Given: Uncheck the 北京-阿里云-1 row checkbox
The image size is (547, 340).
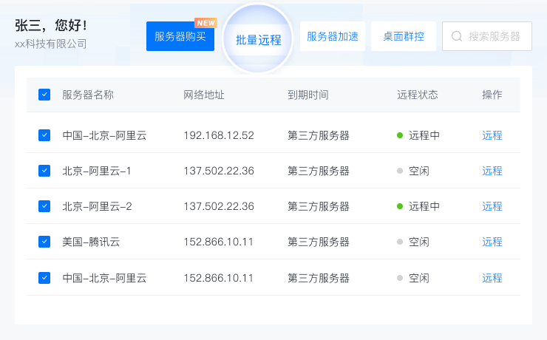Looking at the screenshot, I should click(44, 171).
